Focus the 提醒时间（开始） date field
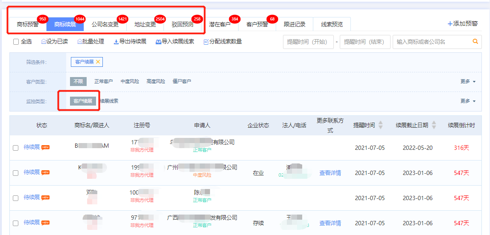 (308, 42)
